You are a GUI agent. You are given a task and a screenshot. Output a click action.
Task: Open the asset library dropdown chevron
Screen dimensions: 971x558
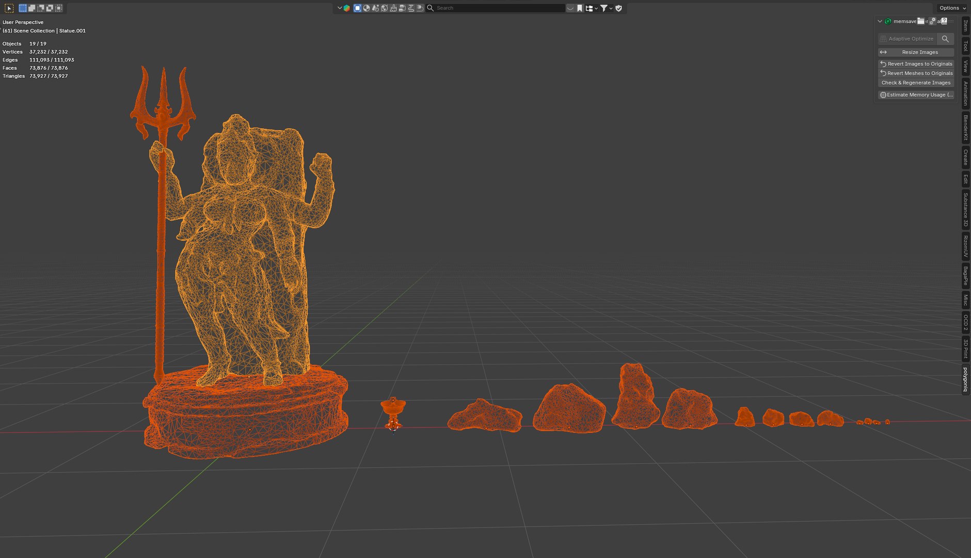[340, 8]
